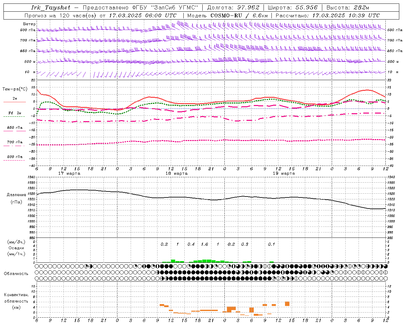Click the longitude value Долгота: 97.962

click(233, 8)
